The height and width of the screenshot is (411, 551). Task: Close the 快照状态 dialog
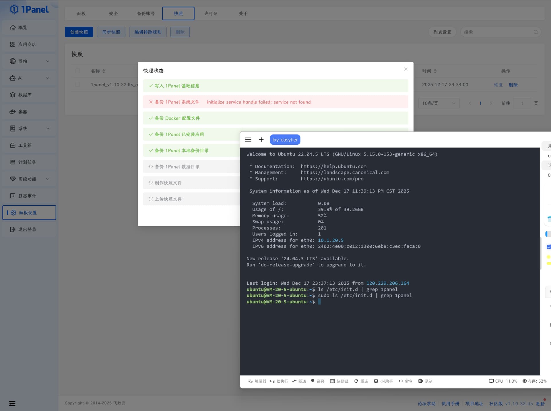pos(406,69)
